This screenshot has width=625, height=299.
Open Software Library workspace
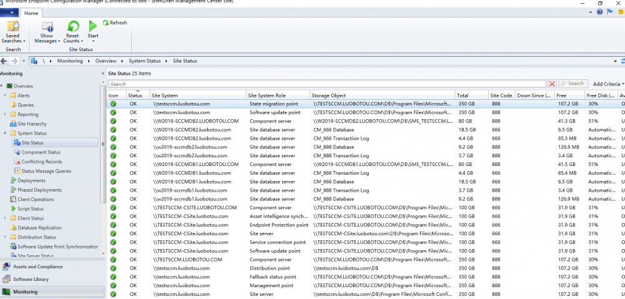point(52,279)
